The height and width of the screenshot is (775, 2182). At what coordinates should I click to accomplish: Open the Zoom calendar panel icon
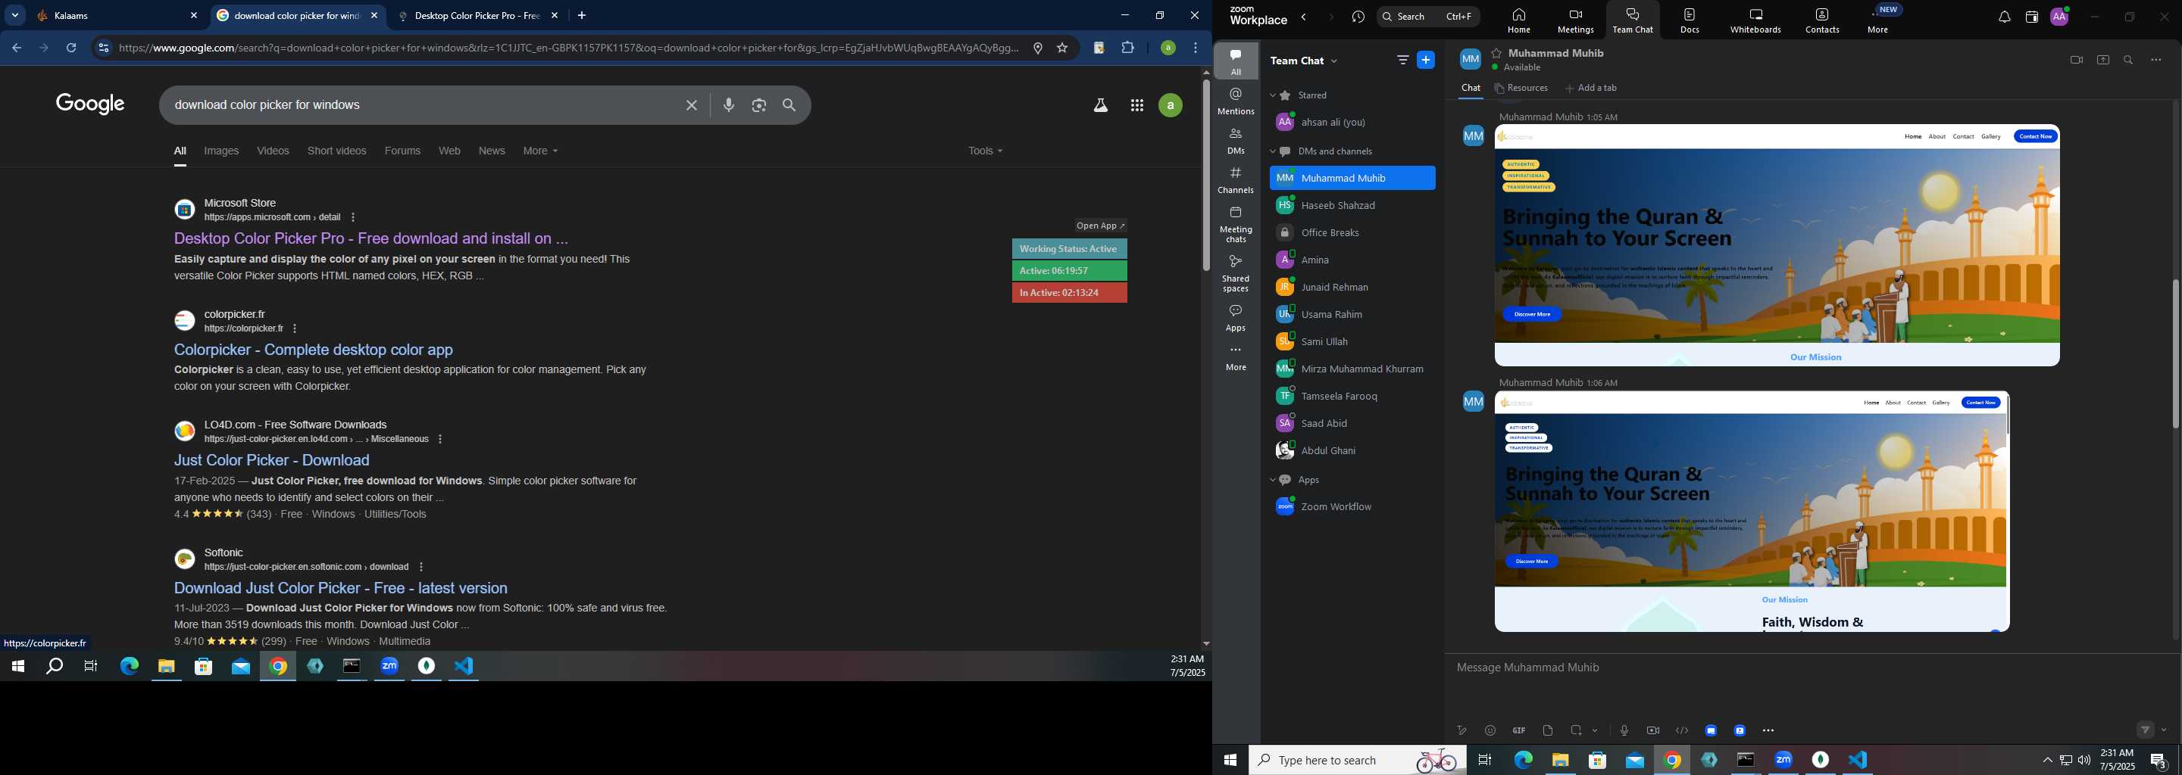click(x=2031, y=17)
